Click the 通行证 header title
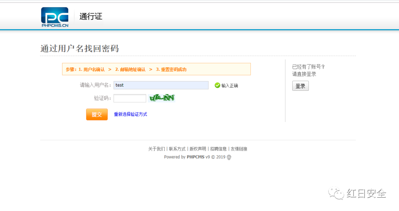Image resolution: width=399 pixels, height=211 pixels. click(91, 17)
